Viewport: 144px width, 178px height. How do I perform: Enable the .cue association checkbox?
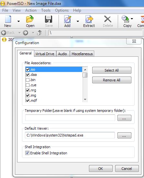coord(28,85)
